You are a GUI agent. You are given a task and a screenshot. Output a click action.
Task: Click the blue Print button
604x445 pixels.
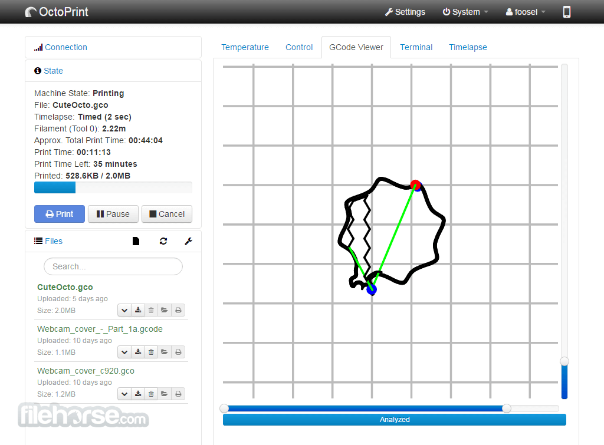(x=60, y=214)
